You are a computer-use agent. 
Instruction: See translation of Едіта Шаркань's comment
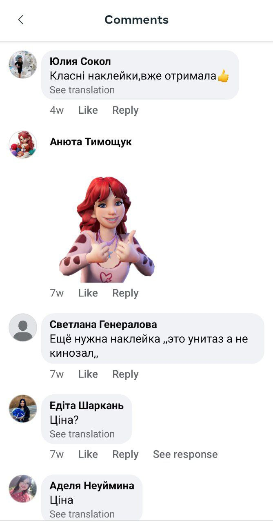click(82, 434)
